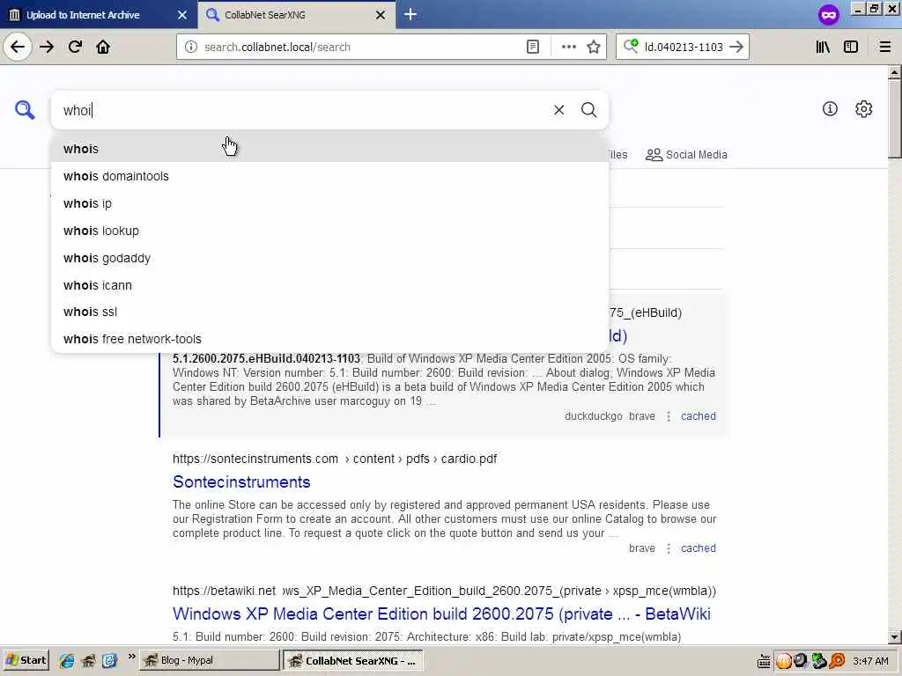902x676 pixels.
Task: Open SearXNG preferences gear
Action: [863, 108]
